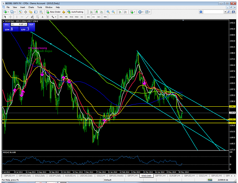238x183 pixels.
Task: Expand the Periodicity dropdown arrow
Action: pyautogui.click(x=143, y=12)
